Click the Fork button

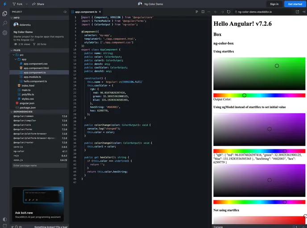17,4
